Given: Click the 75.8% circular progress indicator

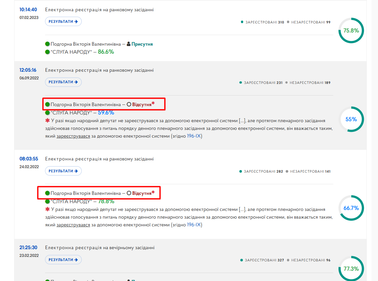Looking at the screenshot, I should coord(351,30).
